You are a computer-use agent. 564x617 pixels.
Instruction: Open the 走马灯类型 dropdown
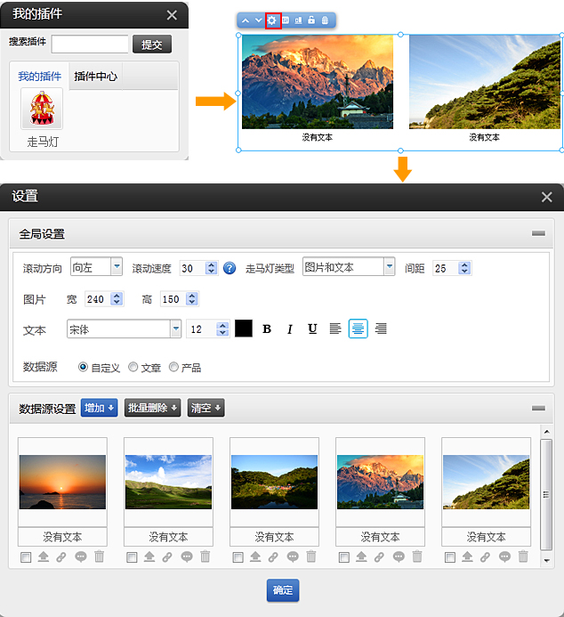[x=389, y=267]
